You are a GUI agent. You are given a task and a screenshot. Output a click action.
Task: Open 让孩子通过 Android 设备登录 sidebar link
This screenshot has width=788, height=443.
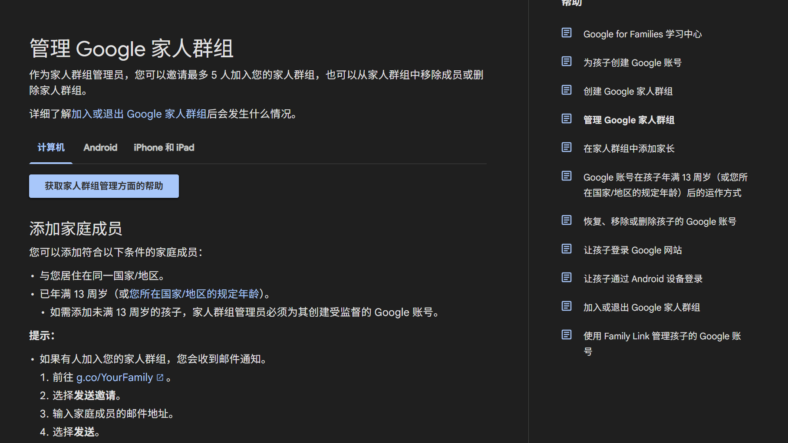click(x=643, y=279)
